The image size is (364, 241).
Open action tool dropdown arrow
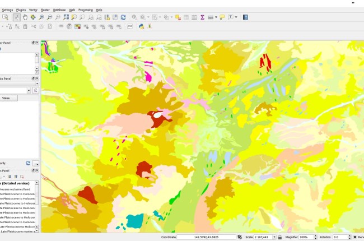pos(148,17)
